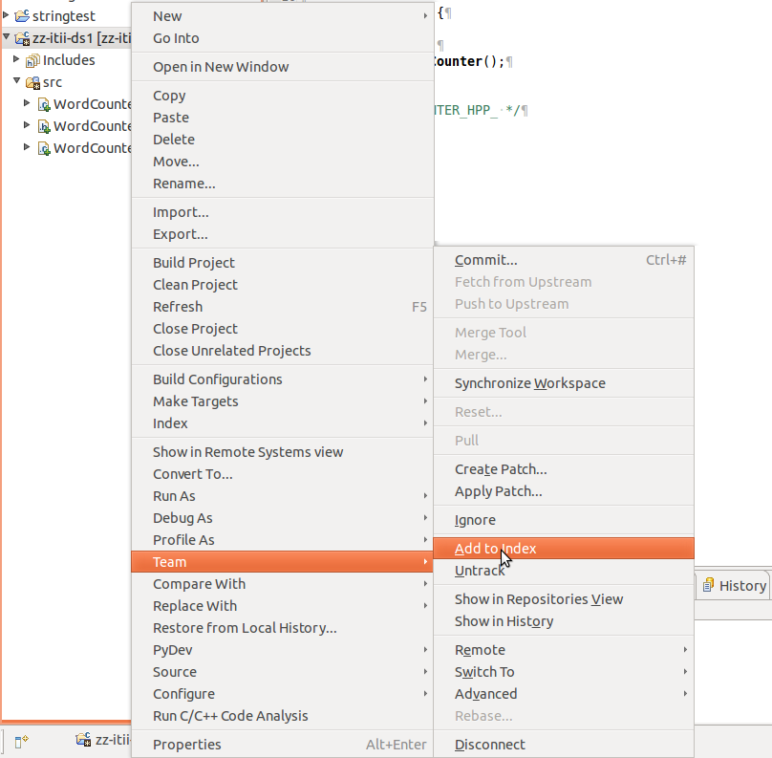This screenshot has width=772, height=758.
Task: Choose Untrack from the Team menu
Action: coord(481,571)
